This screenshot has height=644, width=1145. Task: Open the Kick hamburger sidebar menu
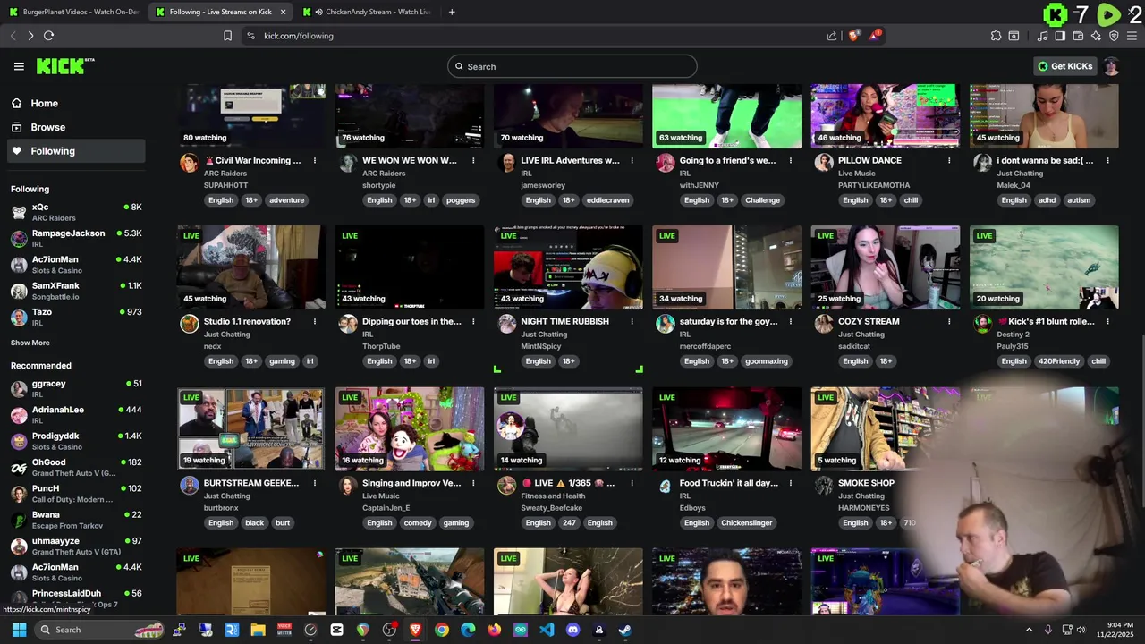pyautogui.click(x=19, y=66)
